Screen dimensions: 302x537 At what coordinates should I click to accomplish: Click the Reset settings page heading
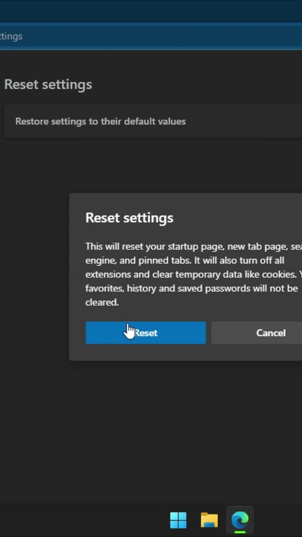48,84
